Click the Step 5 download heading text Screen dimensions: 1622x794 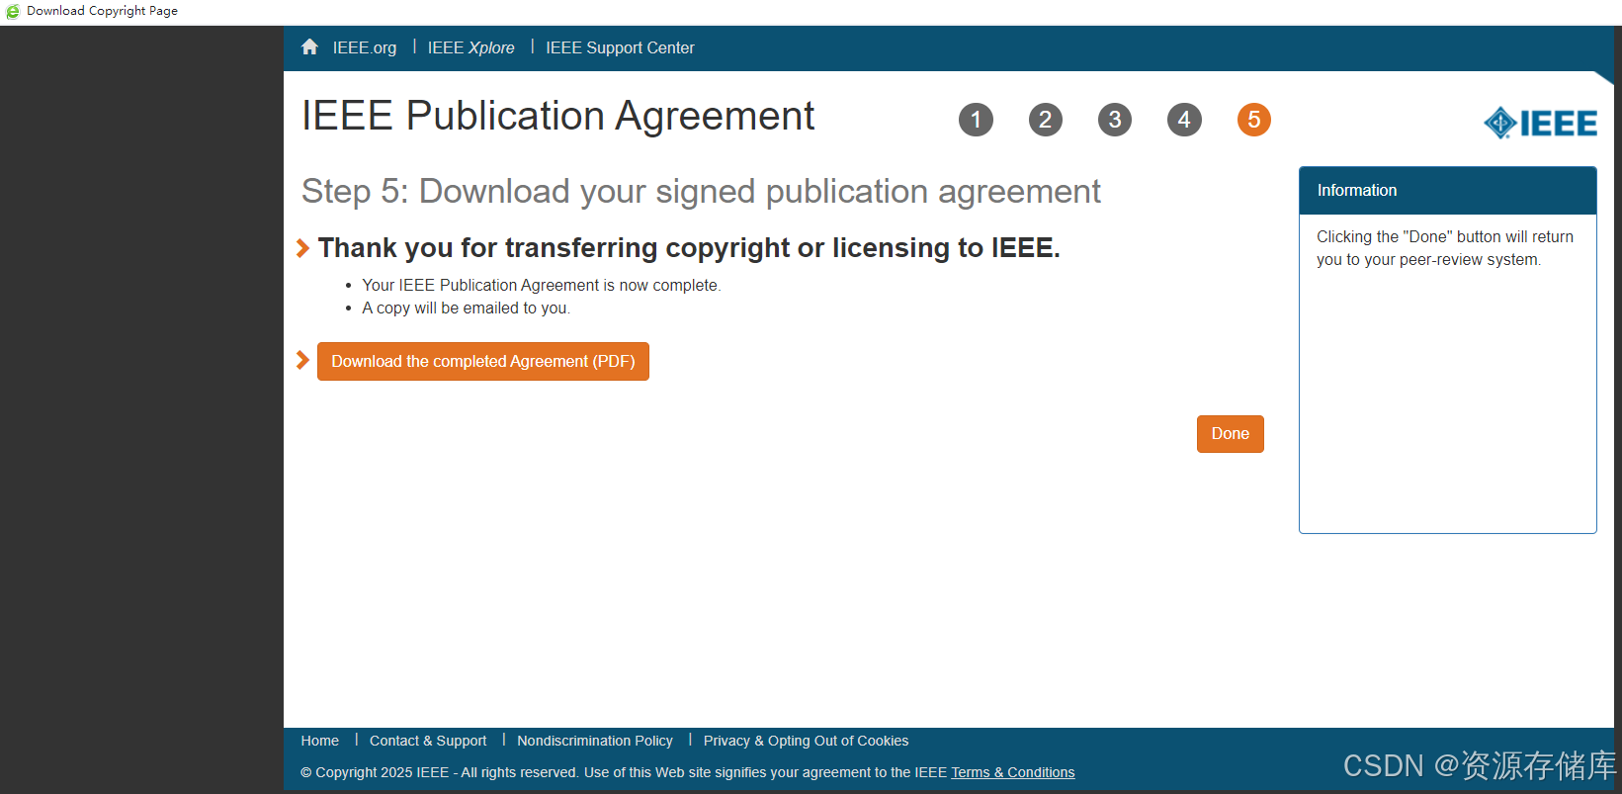click(701, 191)
